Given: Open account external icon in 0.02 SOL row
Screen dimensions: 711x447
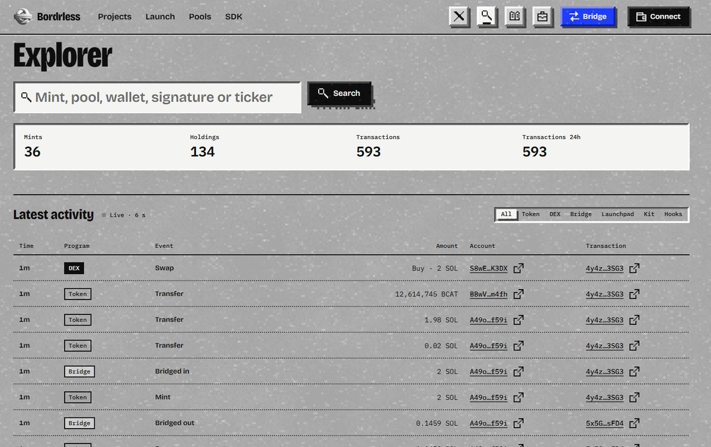Looking at the screenshot, I should [518, 346].
